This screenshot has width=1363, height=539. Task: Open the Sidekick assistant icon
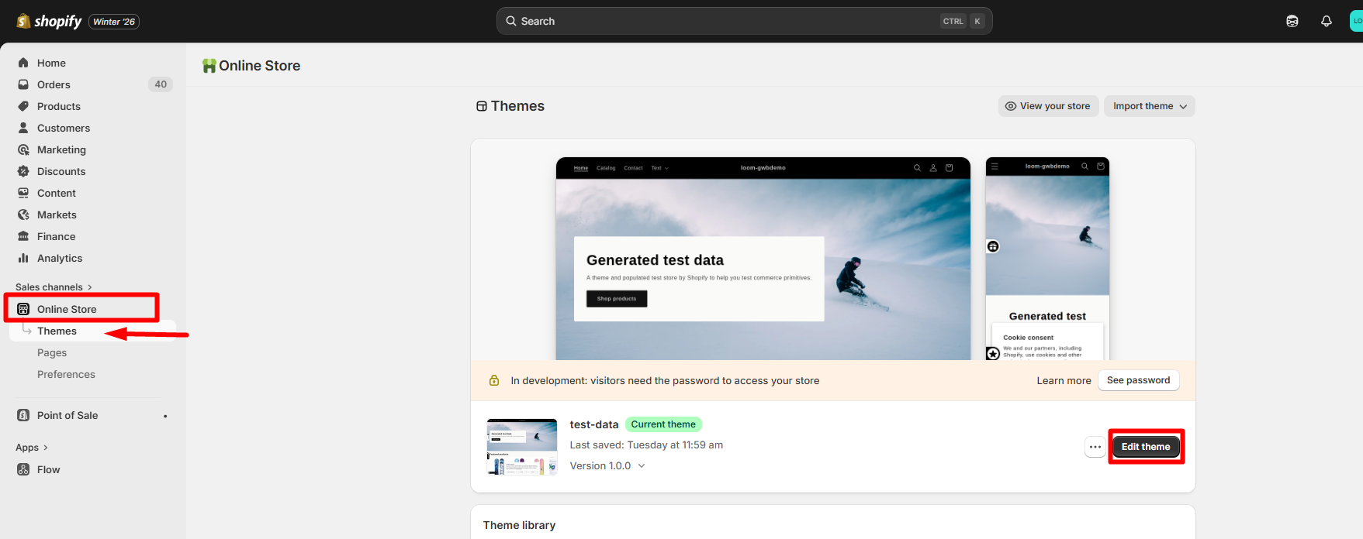1292,21
